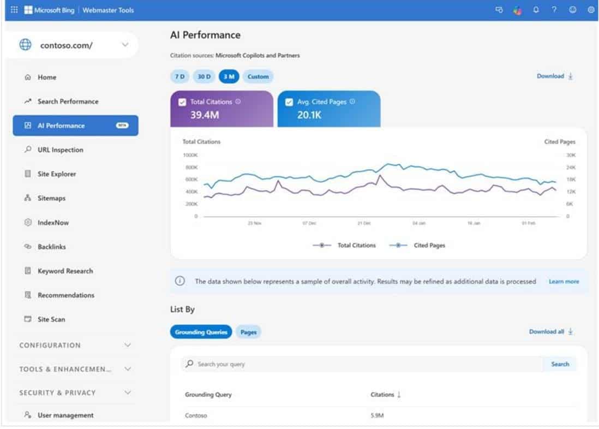Click the Webmaster Tools title link

[108, 10]
